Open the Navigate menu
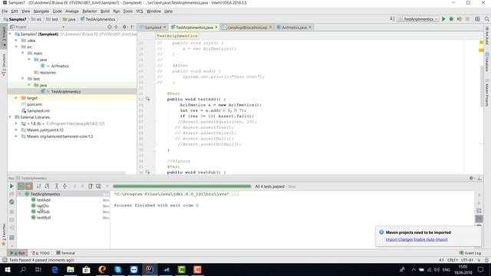 tap(41, 11)
